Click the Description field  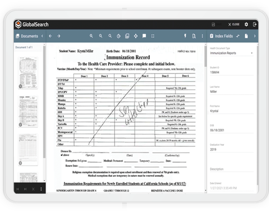(x=231, y=169)
